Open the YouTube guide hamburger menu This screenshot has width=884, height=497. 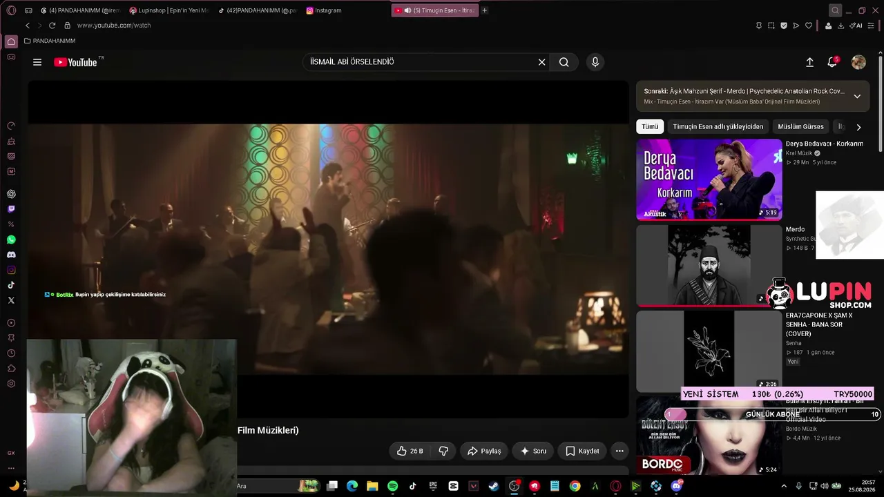[x=37, y=62]
